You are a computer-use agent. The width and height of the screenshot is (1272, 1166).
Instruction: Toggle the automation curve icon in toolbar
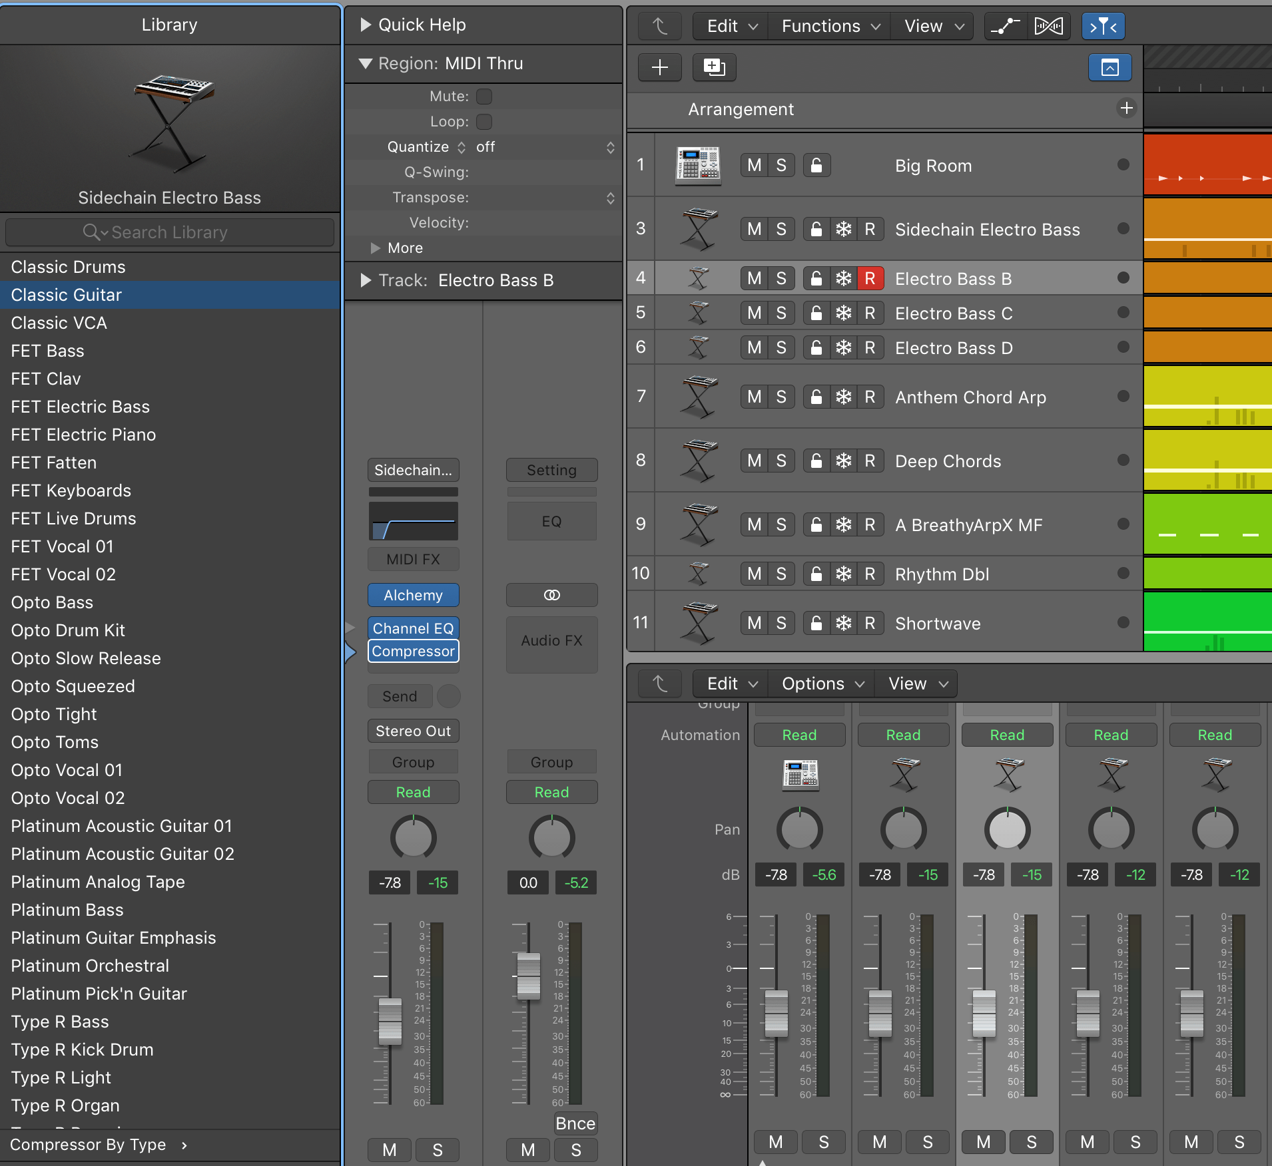pos(1006,26)
